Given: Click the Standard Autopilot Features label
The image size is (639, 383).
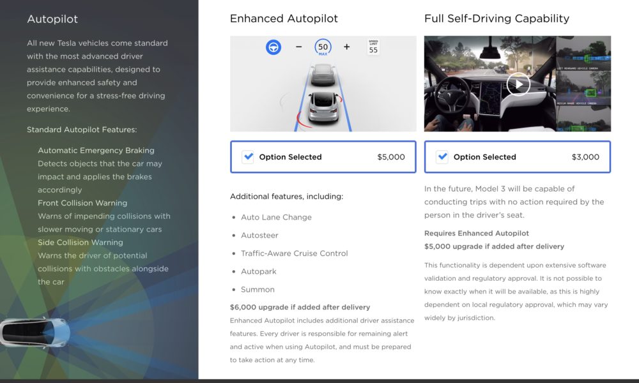Looking at the screenshot, I should point(82,130).
